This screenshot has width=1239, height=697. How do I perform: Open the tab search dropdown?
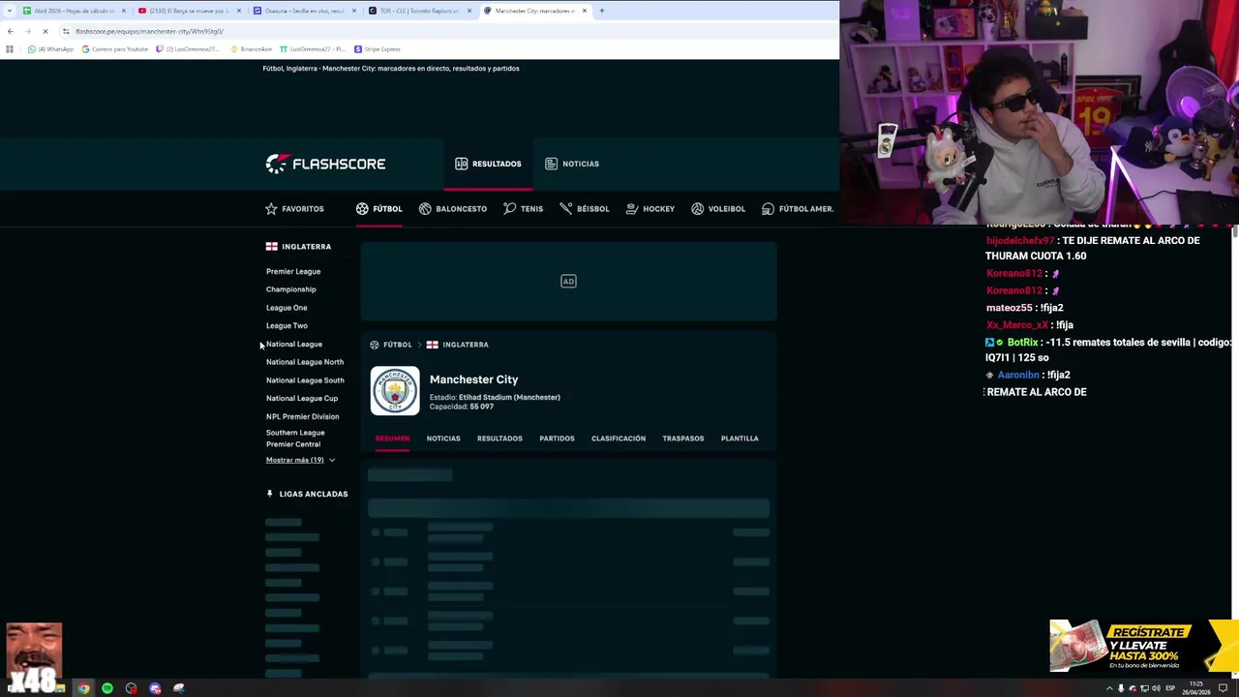[10, 11]
